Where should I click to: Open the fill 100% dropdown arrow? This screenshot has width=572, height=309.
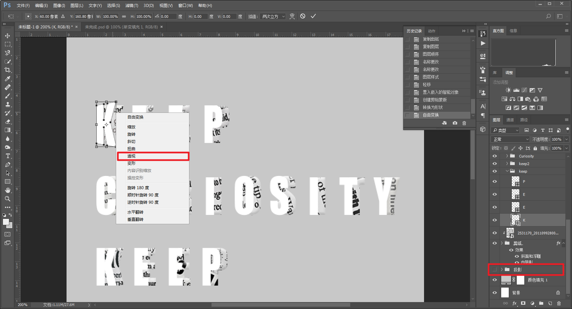point(566,148)
